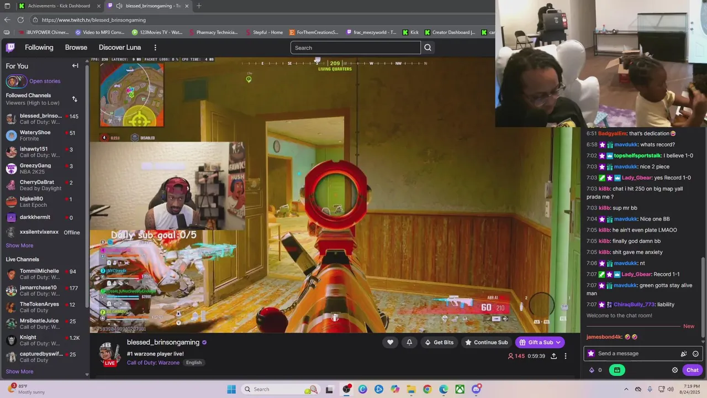Open the three-dot navigation menu

click(x=155, y=48)
